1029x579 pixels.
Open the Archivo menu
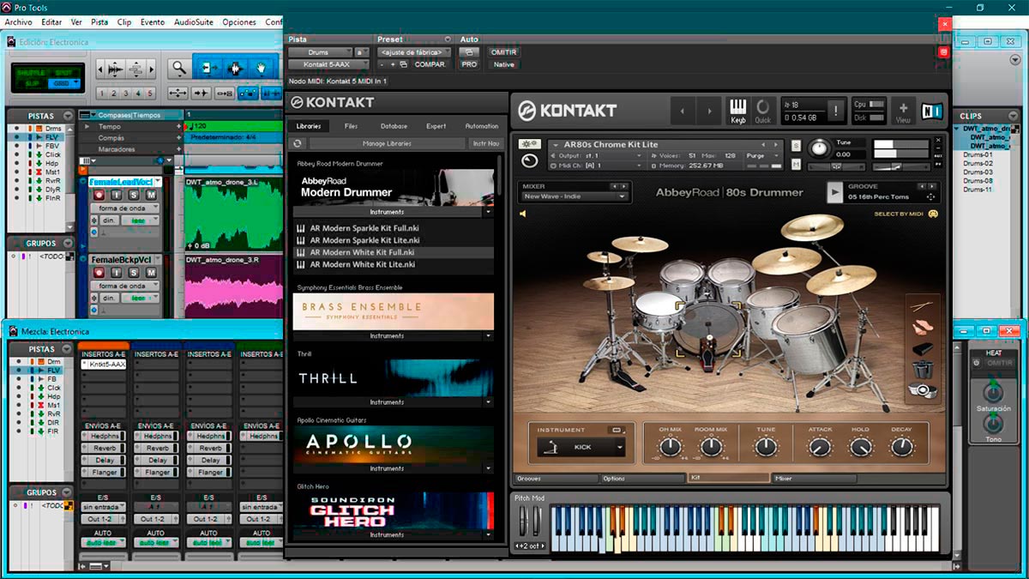click(19, 21)
